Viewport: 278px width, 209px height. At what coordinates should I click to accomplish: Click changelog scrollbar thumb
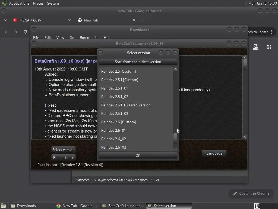[245, 64]
